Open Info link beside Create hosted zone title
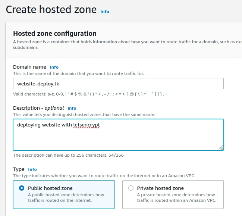This screenshot has height=216, width=242. pos(105,12)
